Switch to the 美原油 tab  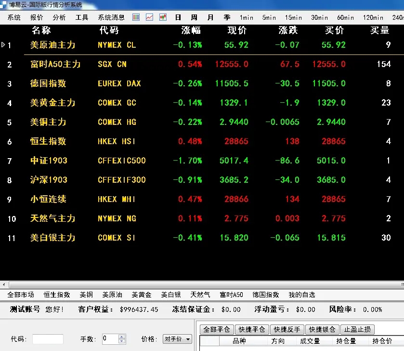112,295
